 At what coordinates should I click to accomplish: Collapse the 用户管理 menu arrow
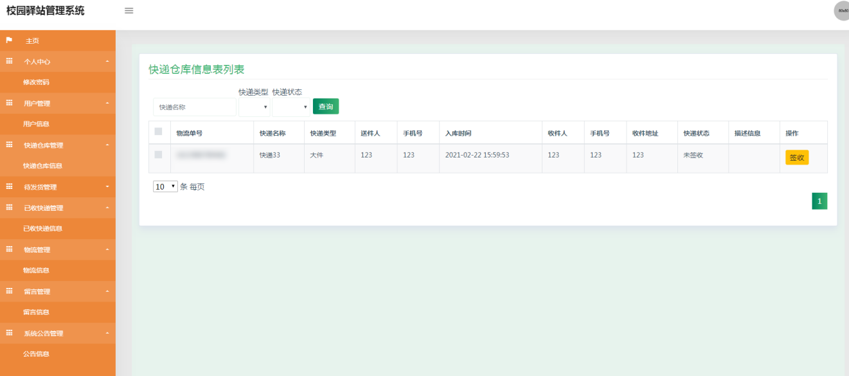point(107,103)
